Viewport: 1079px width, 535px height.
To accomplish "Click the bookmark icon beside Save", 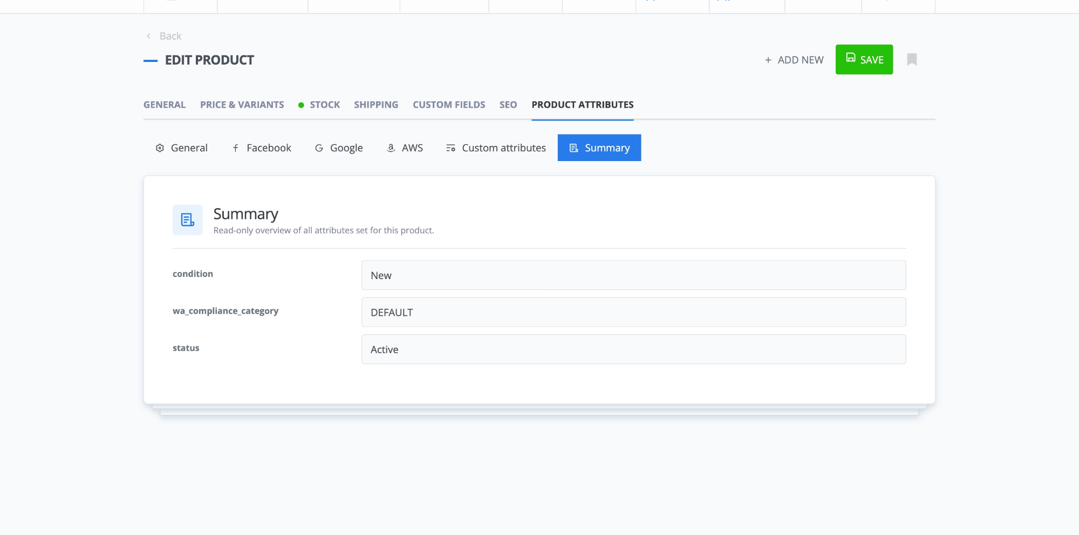I will click(912, 59).
